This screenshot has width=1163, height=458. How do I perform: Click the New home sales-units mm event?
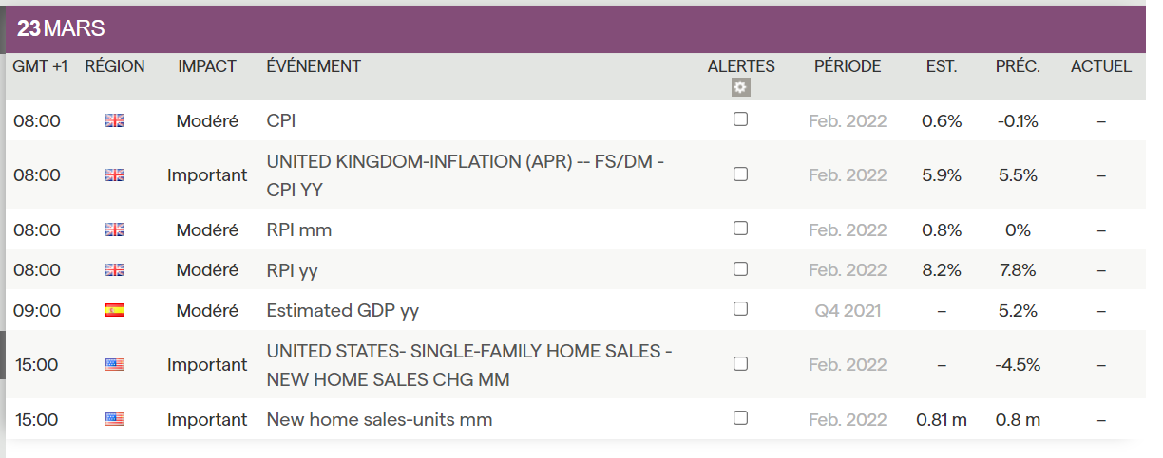tap(379, 419)
